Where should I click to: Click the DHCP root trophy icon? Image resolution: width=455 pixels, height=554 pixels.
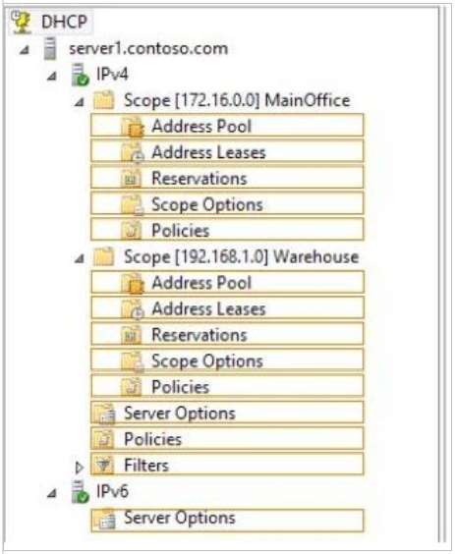pyautogui.click(x=21, y=22)
